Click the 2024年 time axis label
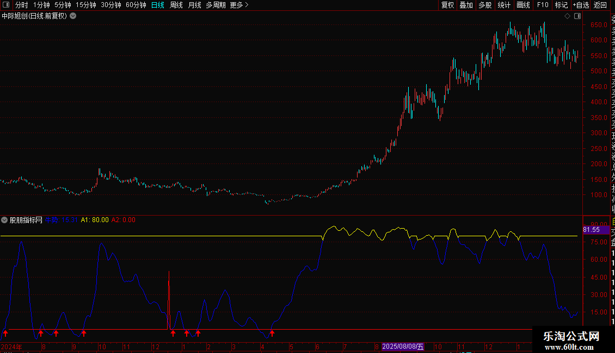 [11, 346]
